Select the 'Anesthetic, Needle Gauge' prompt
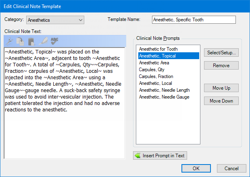 [164, 97]
